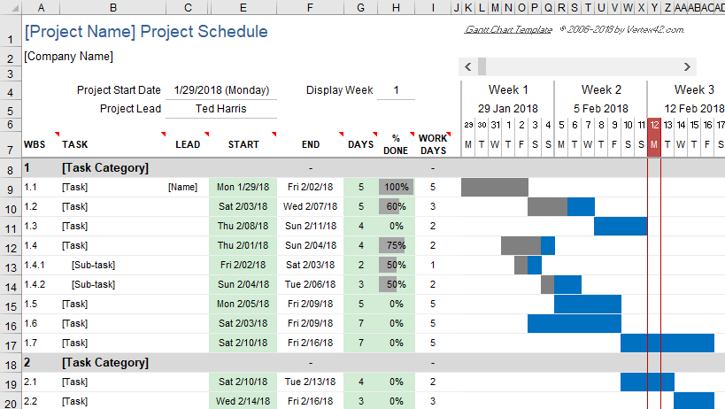Click the scrollbar left arrow above Week 1
The width and height of the screenshot is (725, 409).
[468, 67]
